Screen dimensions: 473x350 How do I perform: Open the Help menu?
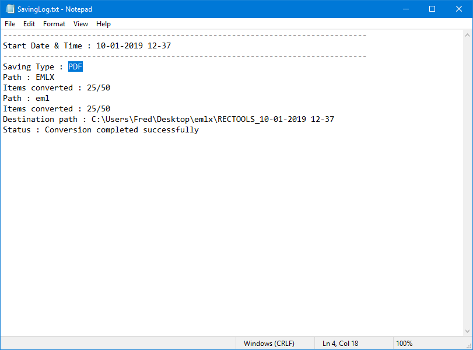click(103, 24)
